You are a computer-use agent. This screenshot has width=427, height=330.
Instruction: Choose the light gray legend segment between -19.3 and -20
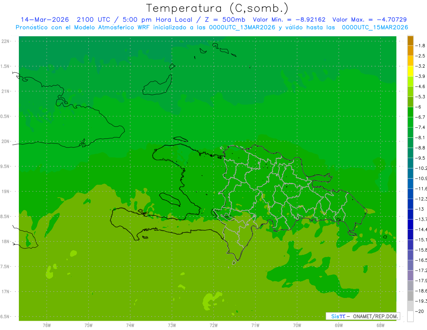click(410, 306)
